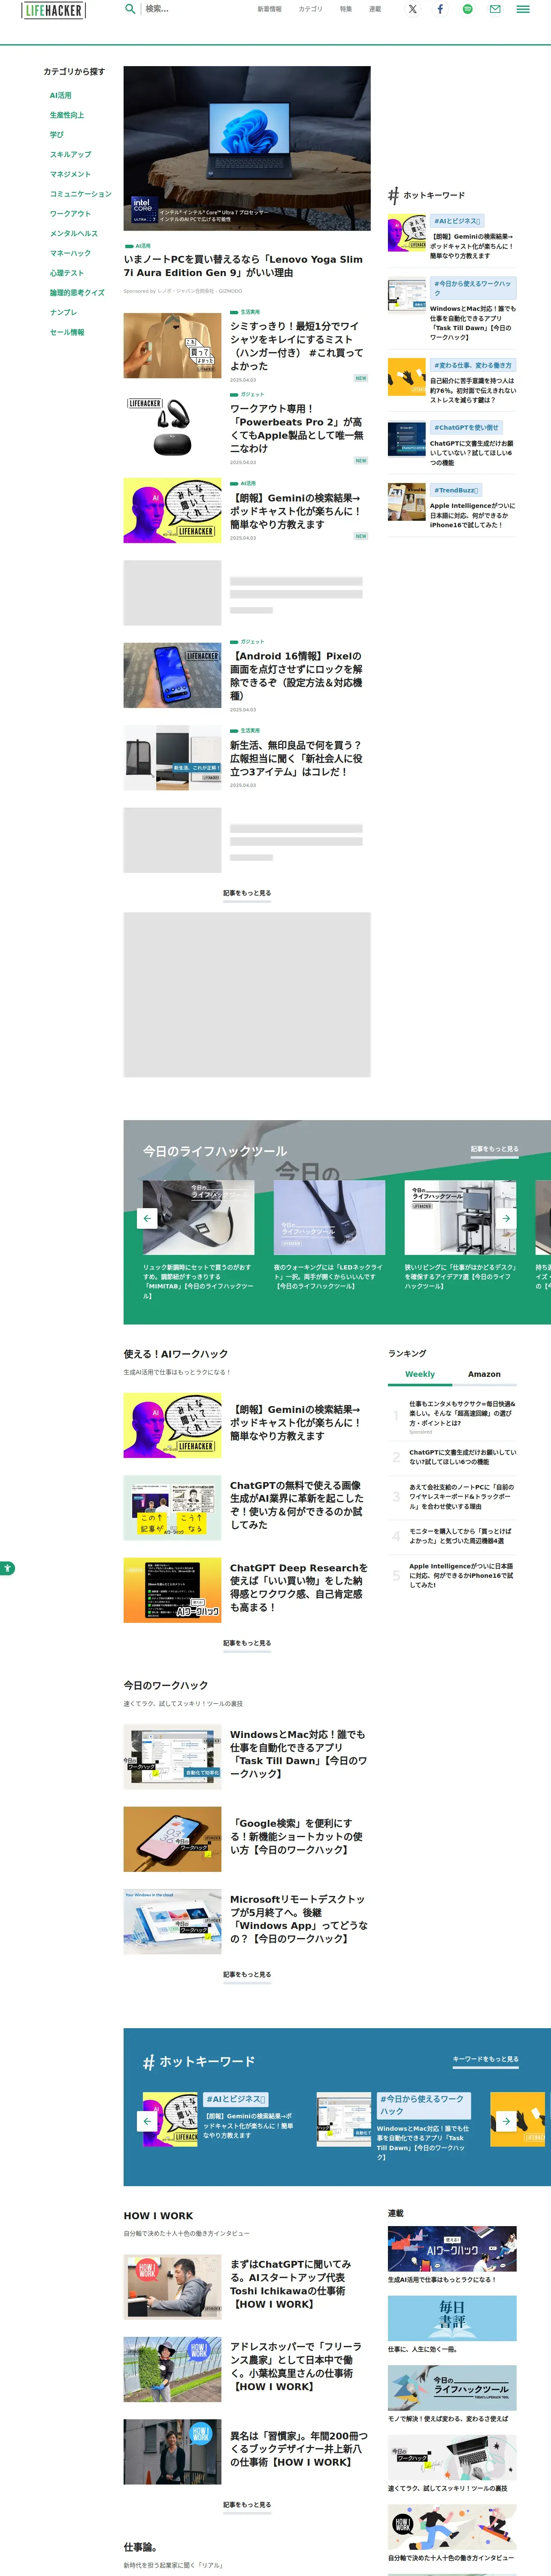This screenshot has height=2576, width=551.
Task: Select the コミュニケーション category
Action: [81, 194]
